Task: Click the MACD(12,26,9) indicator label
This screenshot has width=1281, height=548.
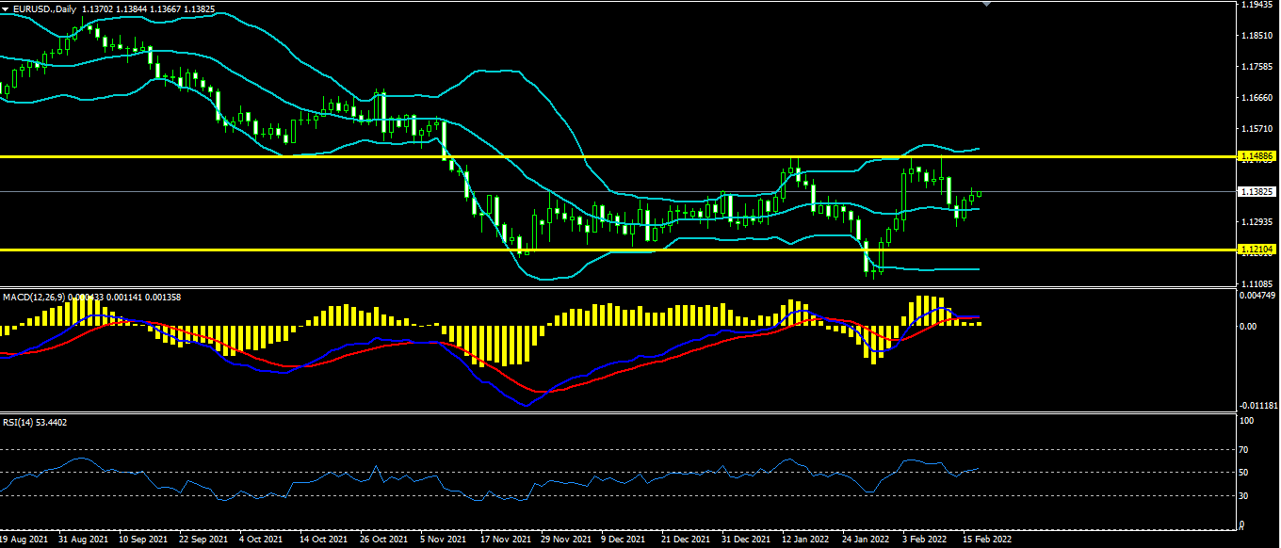Action: [33, 297]
